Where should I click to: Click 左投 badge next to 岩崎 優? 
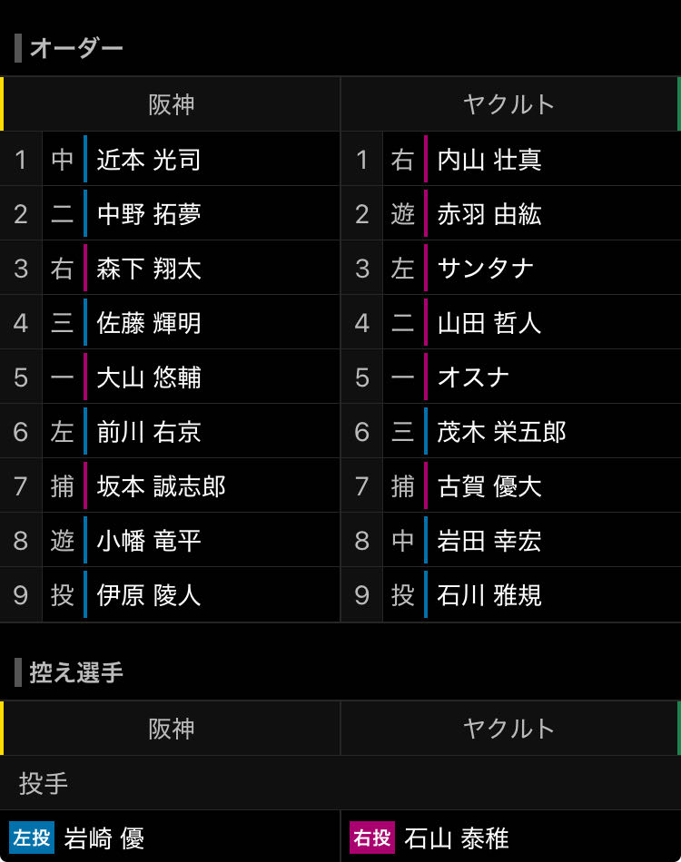coord(32,838)
